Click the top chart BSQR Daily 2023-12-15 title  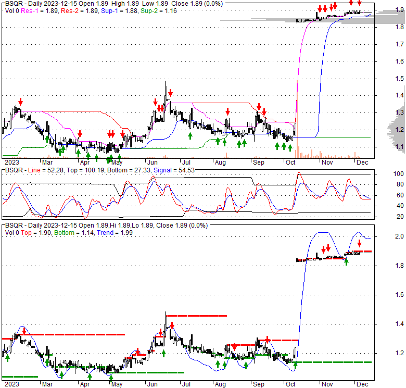tap(114, 4)
